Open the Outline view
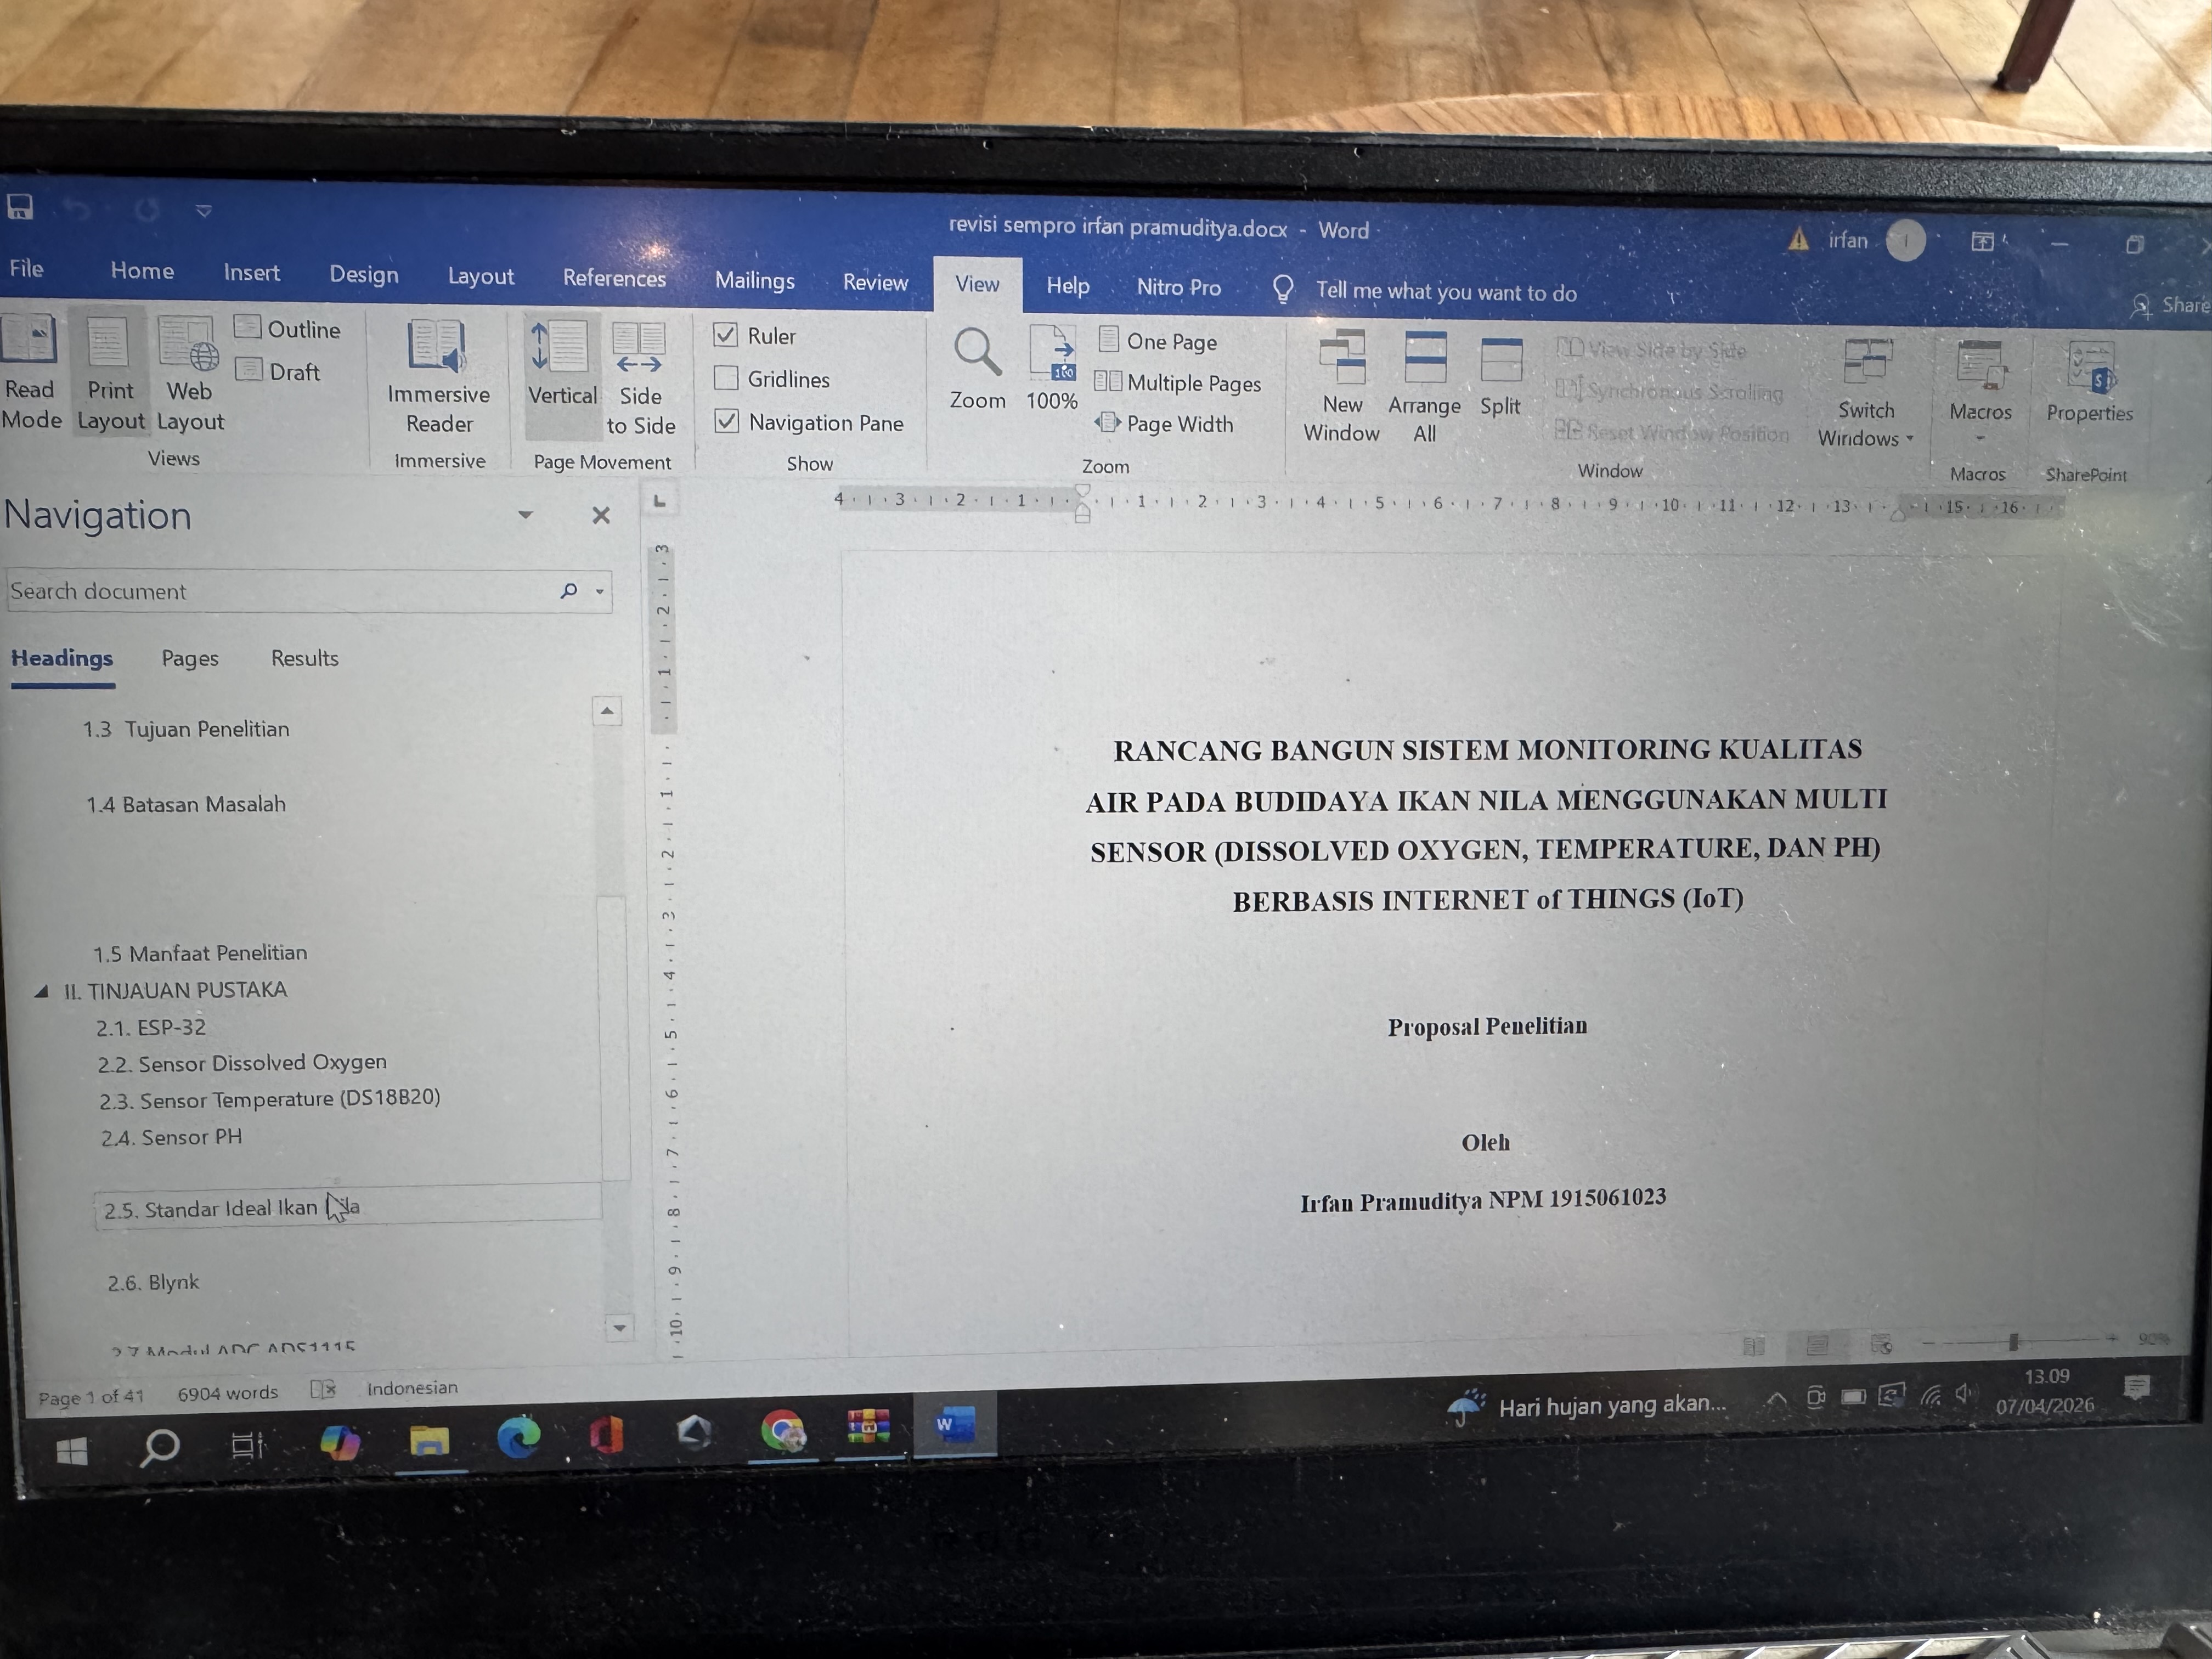 288,329
